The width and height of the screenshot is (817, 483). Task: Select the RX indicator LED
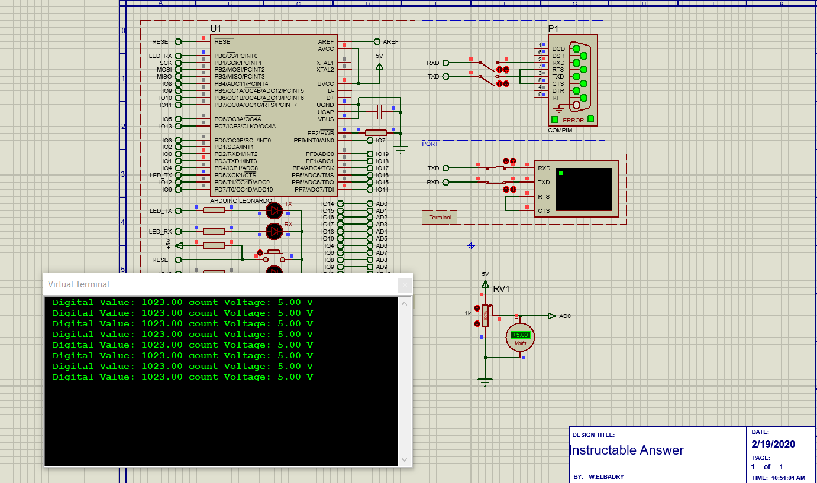coord(273,232)
